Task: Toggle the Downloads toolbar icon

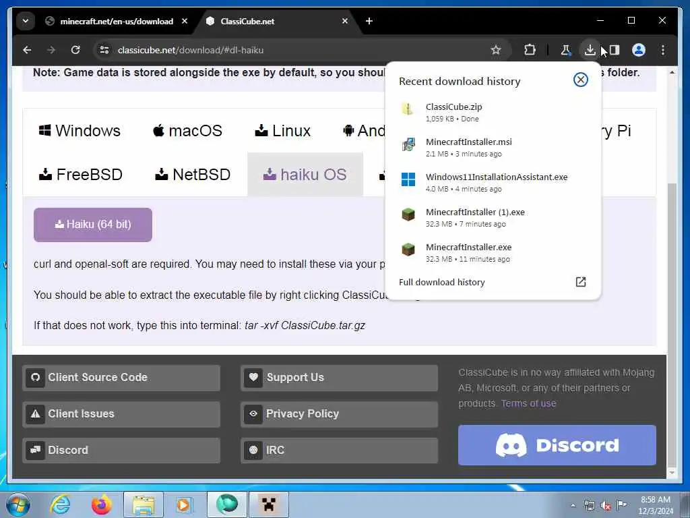Action: (x=590, y=50)
